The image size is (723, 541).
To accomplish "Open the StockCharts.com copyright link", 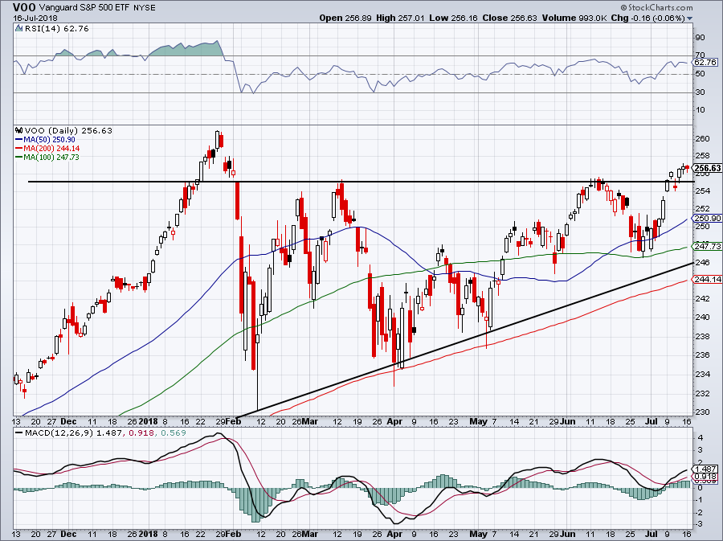I will [x=656, y=7].
